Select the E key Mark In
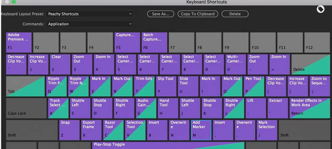 pyautogui.click(x=100, y=87)
